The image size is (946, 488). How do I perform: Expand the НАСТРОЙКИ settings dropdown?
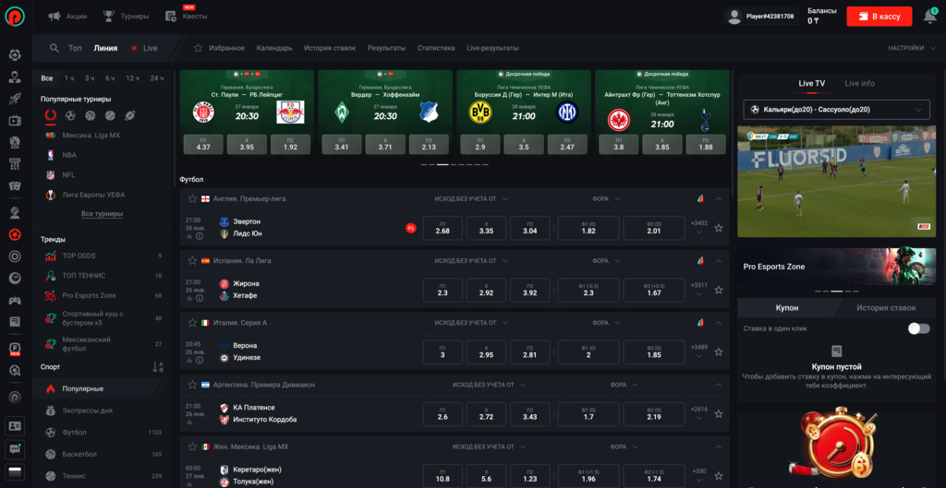click(x=910, y=48)
